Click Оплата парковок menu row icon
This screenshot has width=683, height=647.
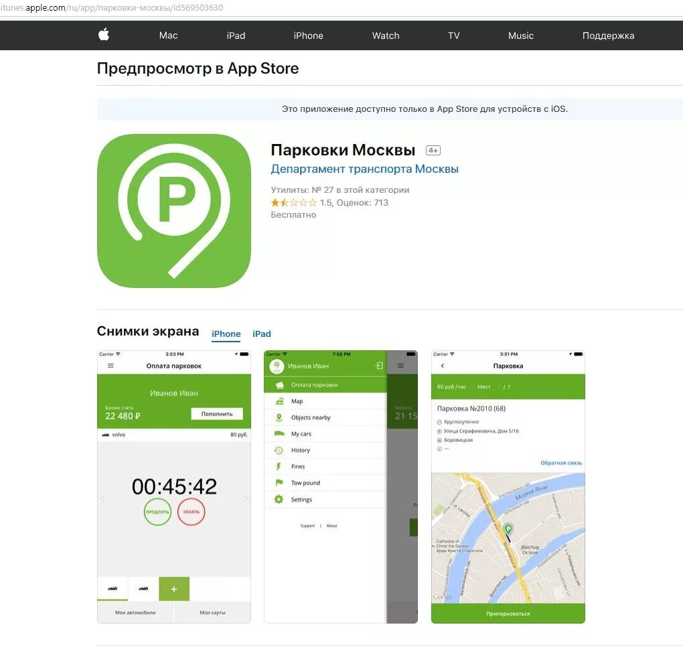[x=280, y=384]
